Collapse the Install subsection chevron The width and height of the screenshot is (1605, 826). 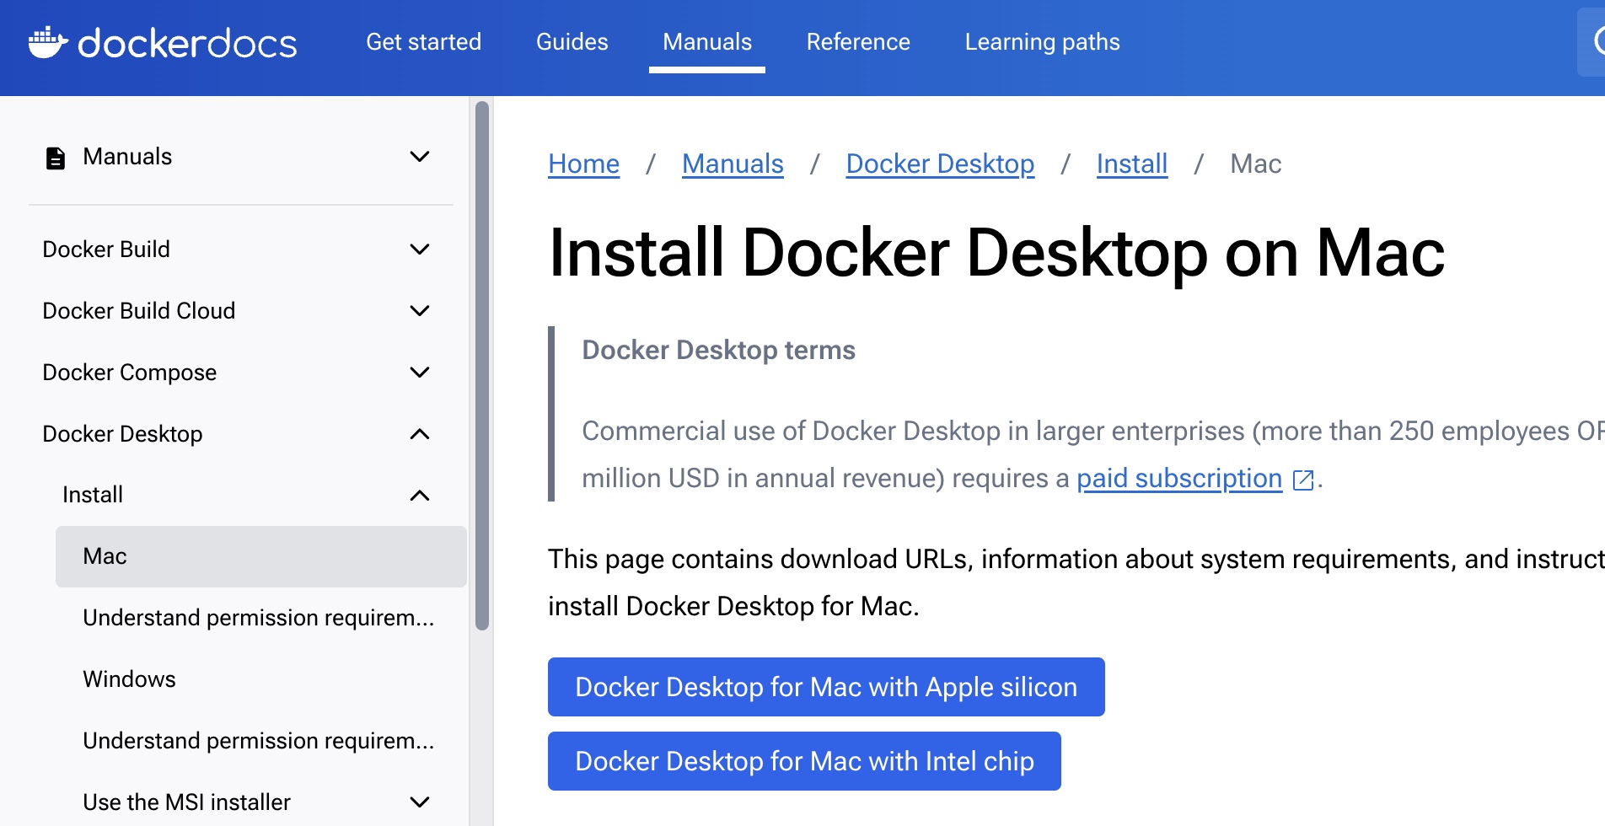(x=420, y=496)
